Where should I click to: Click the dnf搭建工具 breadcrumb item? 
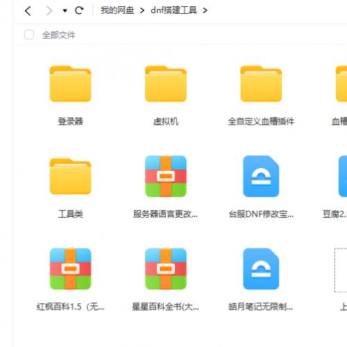tap(173, 10)
